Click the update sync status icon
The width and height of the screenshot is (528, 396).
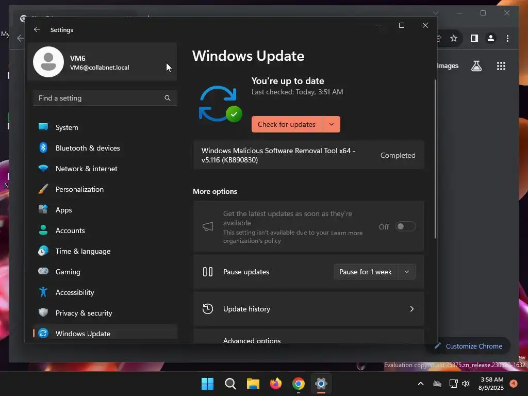point(220,104)
